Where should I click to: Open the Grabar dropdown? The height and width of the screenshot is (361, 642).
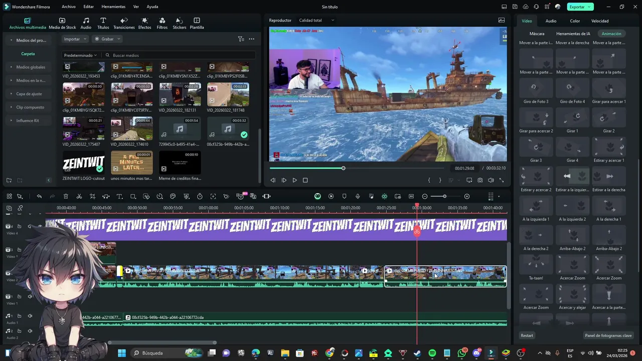point(107,39)
